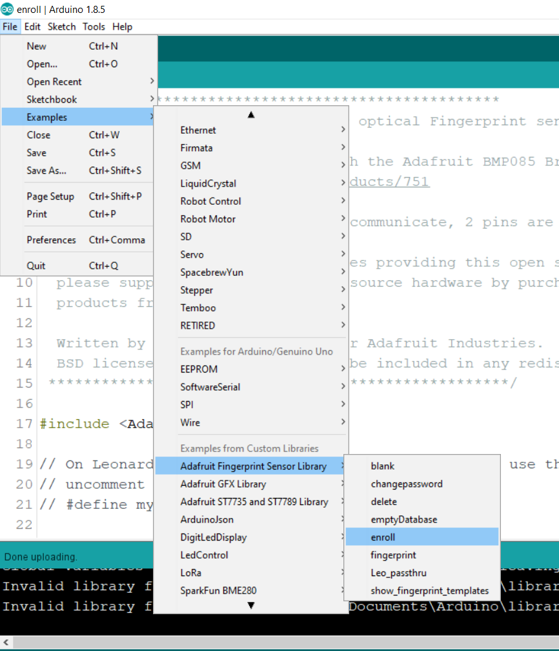
Task: Click the Done uploading status message
Action: coord(41,557)
